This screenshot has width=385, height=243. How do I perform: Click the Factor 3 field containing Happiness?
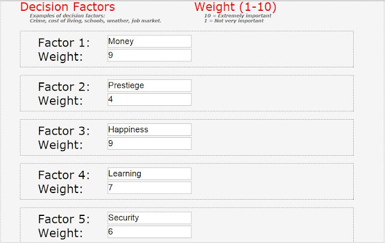point(150,129)
